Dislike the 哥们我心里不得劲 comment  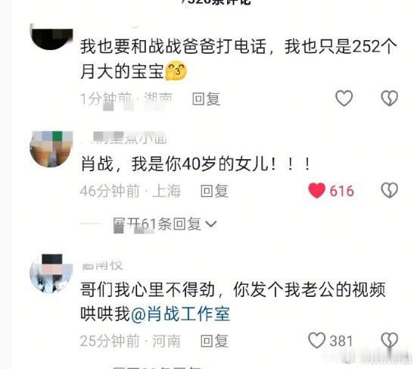click(389, 340)
